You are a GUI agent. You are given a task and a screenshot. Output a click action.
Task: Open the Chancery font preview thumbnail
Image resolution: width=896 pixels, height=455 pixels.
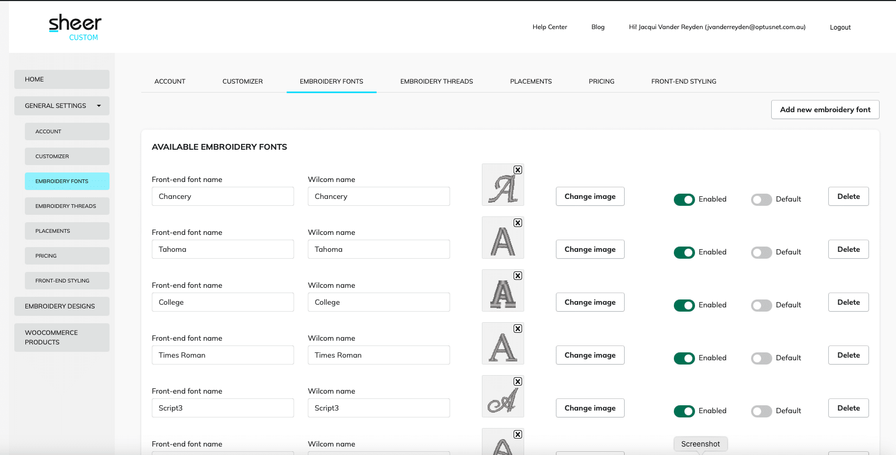[x=502, y=185]
